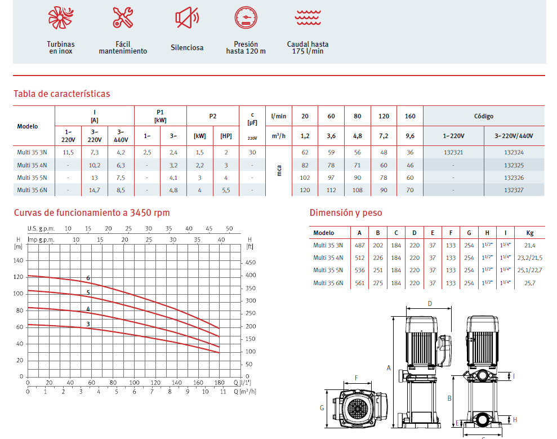Image resolution: width=557 pixels, height=439 pixels.
Task: Click the 'Presión hasta 120 m' label
Action: [246, 47]
